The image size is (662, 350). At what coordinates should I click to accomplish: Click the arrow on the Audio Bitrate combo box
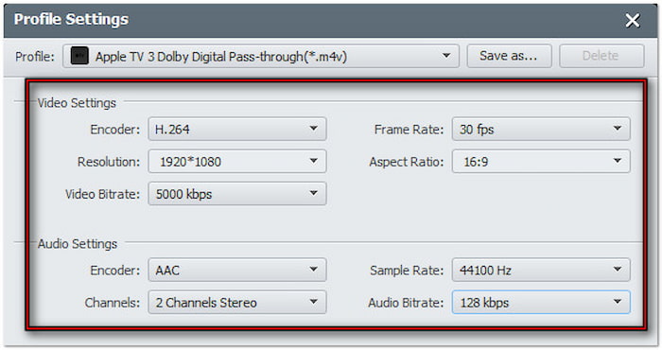[x=618, y=302]
